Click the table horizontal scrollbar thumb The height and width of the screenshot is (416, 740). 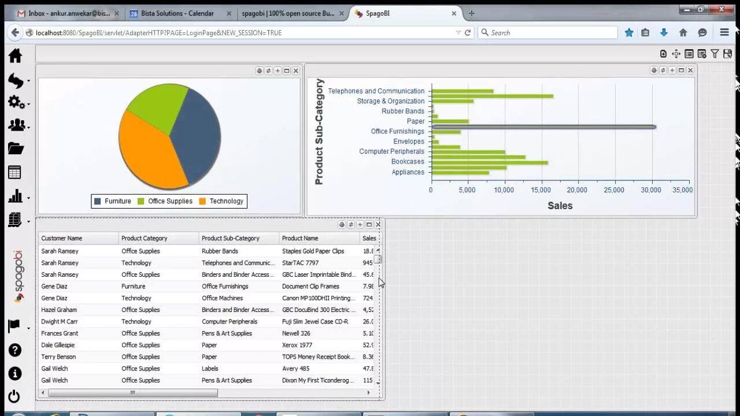pos(133,392)
